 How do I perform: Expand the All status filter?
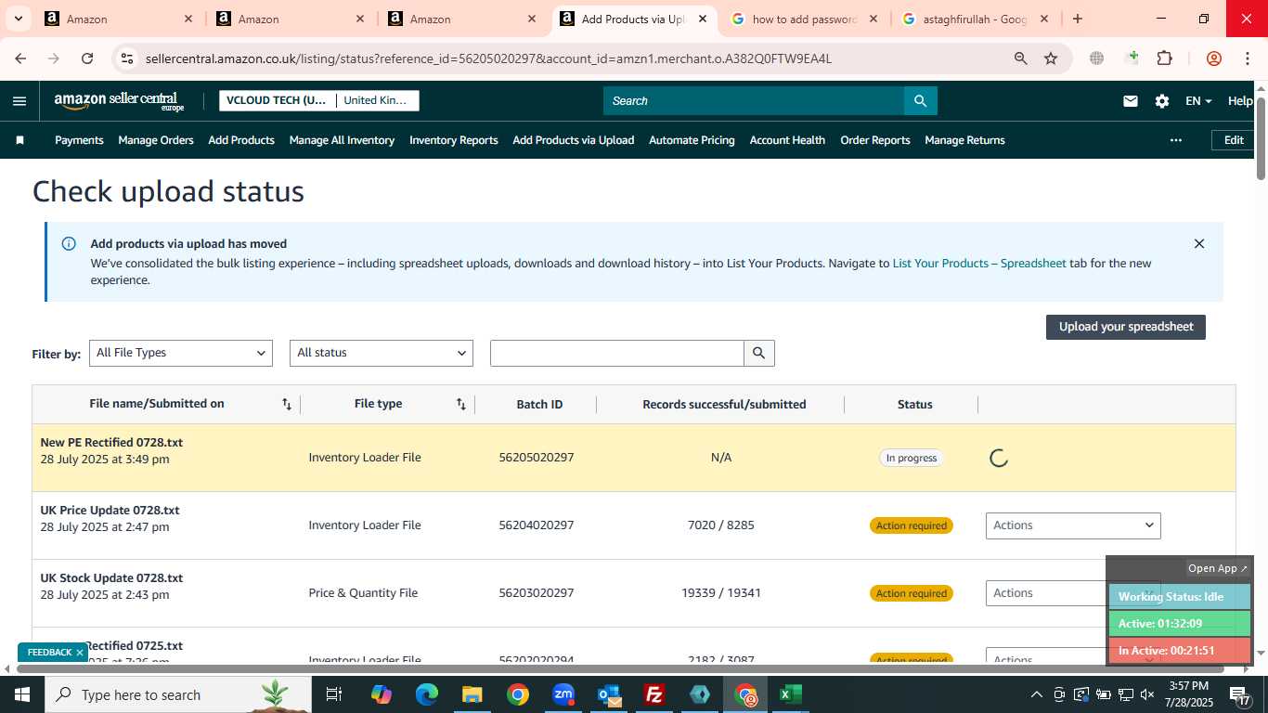[x=382, y=353]
